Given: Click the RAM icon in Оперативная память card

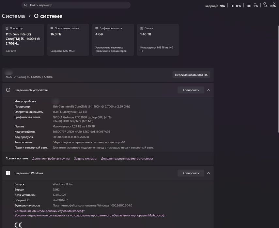Looking at the screenshot, I should pyautogui.click(x=52, y=28).
